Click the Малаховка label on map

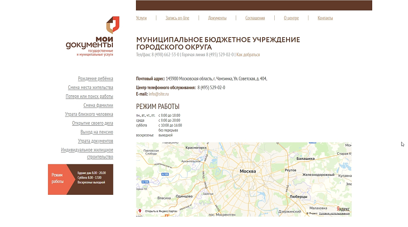coord(318,208)
